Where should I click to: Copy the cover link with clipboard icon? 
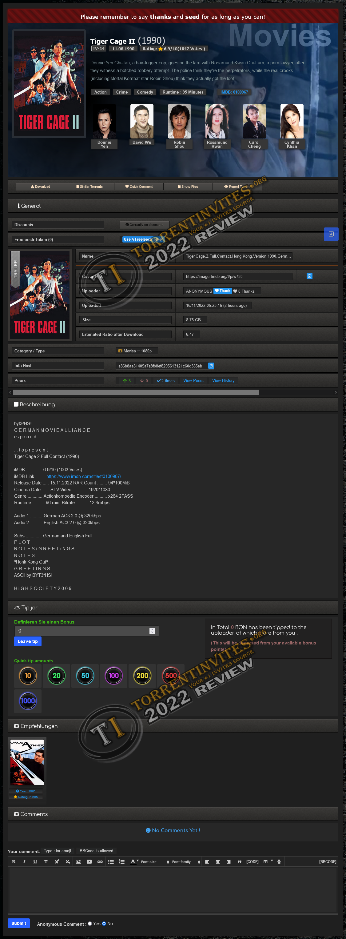309,276
